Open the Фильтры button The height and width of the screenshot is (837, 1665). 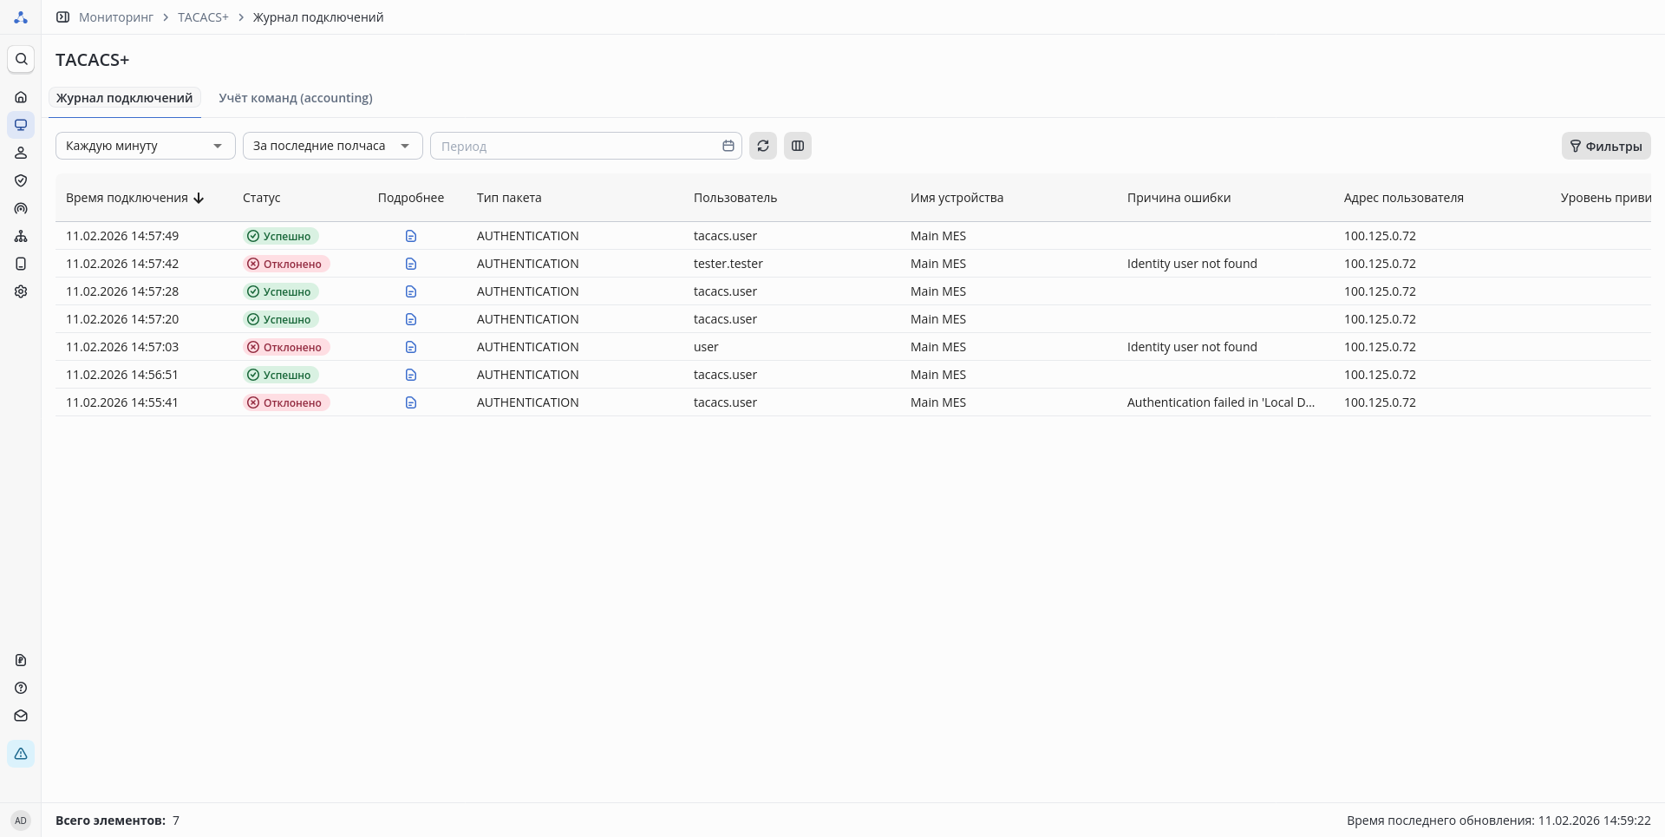(x=1606, y=146)
